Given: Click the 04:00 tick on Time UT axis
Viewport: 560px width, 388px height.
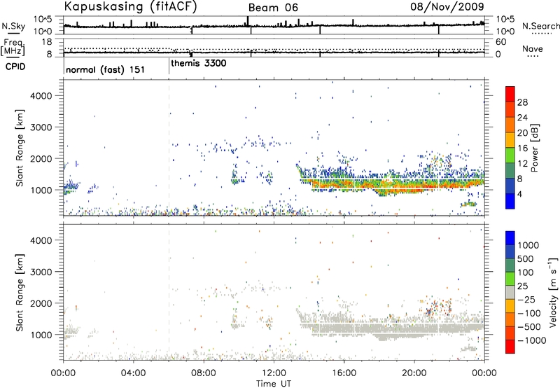Looking at the screenshot, I should (133, 373).
